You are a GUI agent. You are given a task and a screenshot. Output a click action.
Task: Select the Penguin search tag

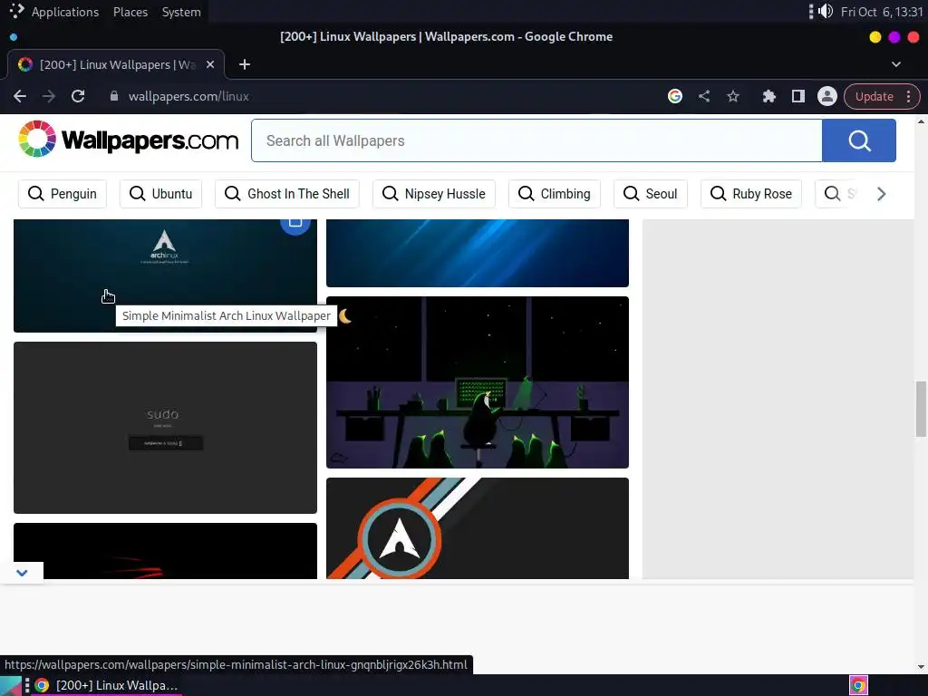[63, 194]
